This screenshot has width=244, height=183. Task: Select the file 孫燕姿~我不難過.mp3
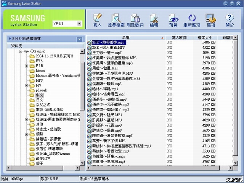click(111, 104)
